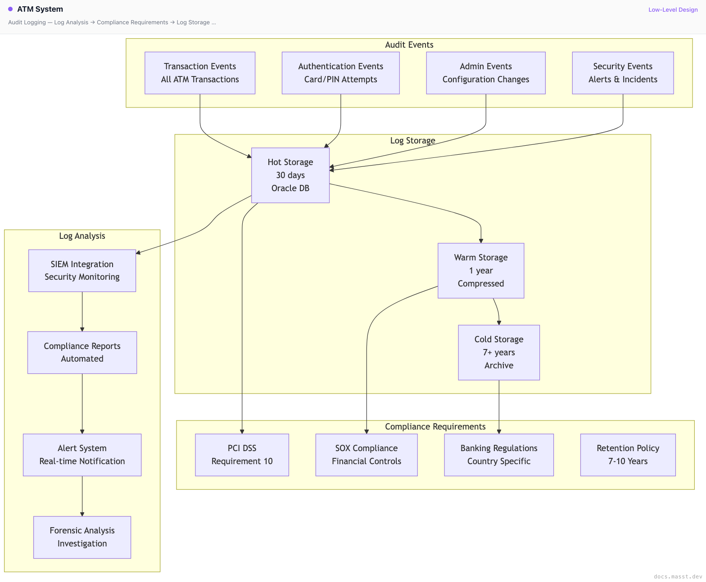Viewport: 706px width, 582px height.
Task: Select the Compliance Reports Automated node
Action: (x=82, y=353)
